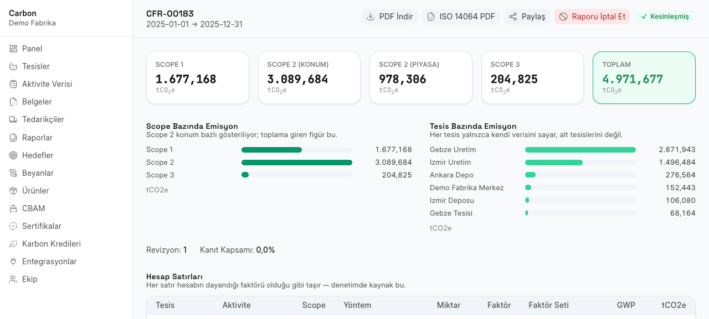The image size is (709, 319).
Task: Click the Hedefler target icon
Action: point(13,155)
